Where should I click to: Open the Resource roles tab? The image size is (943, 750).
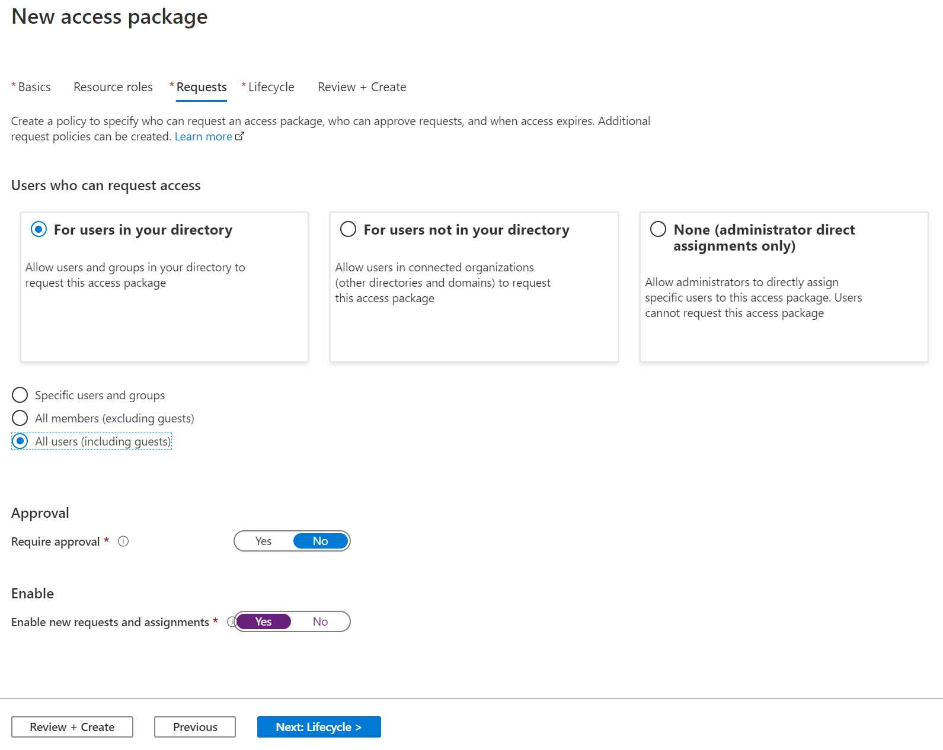pyautogui.click(x=113, y=86)
